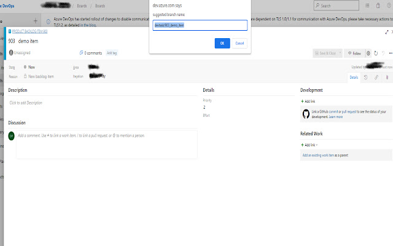Collapse the Related Work section heading
Viewport: 393px width, 246px height.
click(x=311, y=133)
